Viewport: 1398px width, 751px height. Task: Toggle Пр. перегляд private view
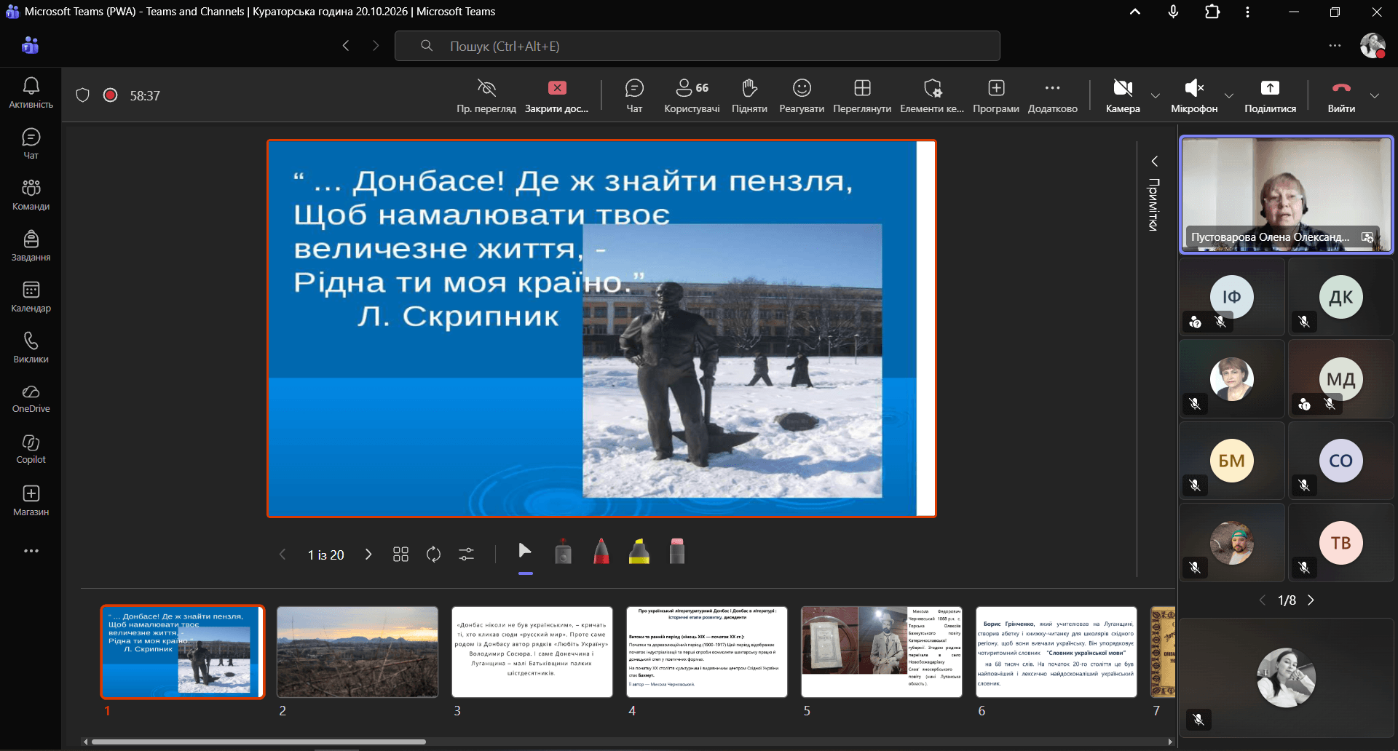tap(486, 96)
